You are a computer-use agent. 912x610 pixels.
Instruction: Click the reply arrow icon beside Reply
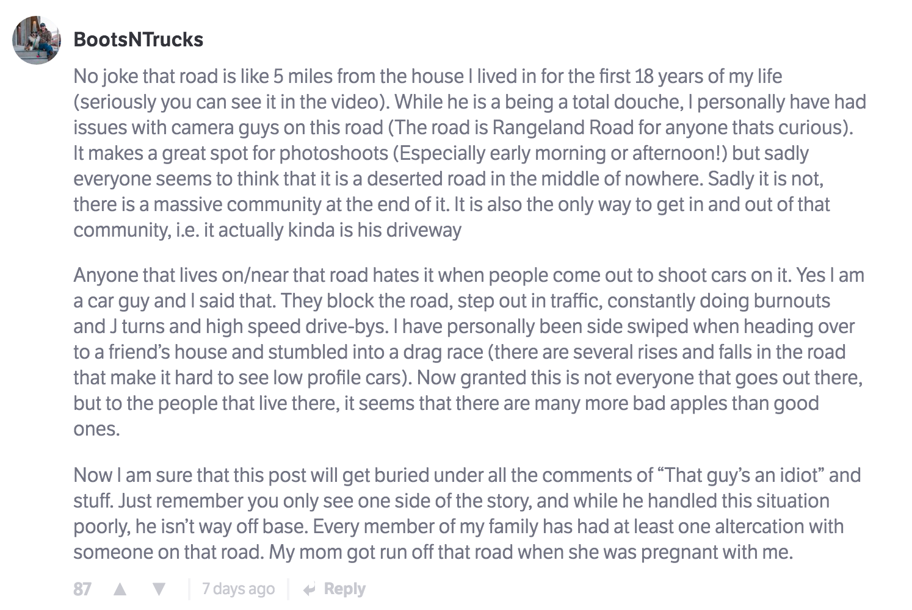pos(310,587)
